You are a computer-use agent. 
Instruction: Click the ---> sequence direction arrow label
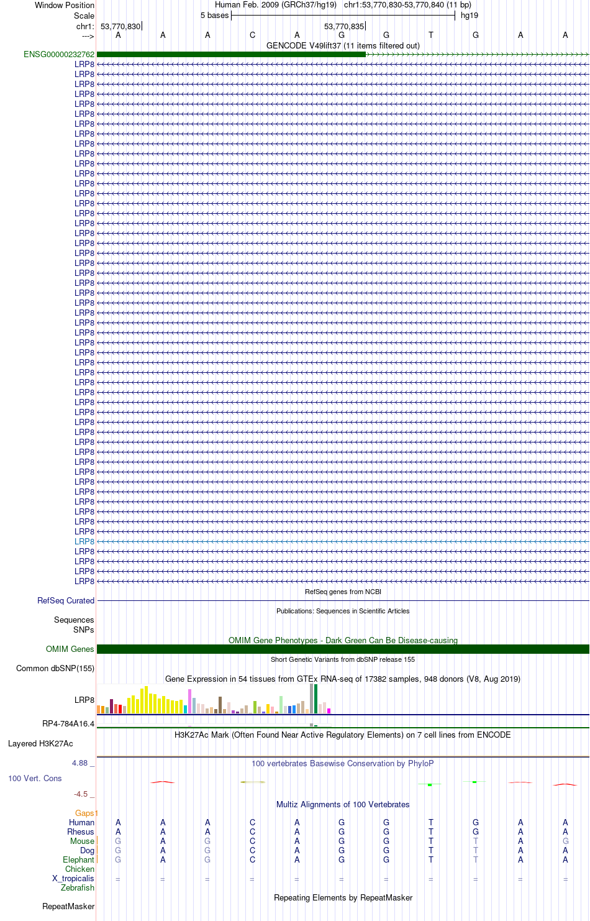point(88,36)
